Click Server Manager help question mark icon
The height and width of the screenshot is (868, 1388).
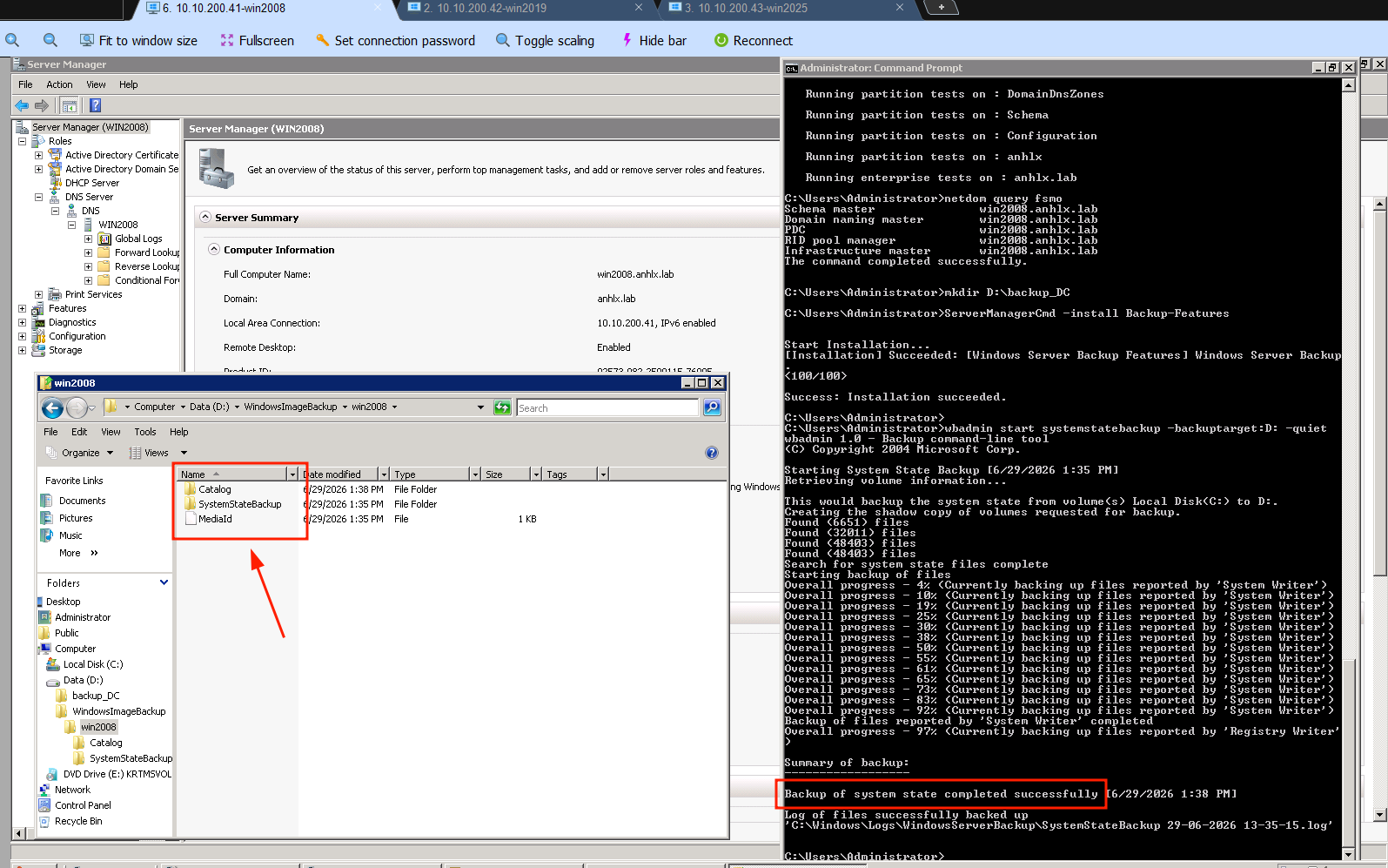tap(95, 105)
